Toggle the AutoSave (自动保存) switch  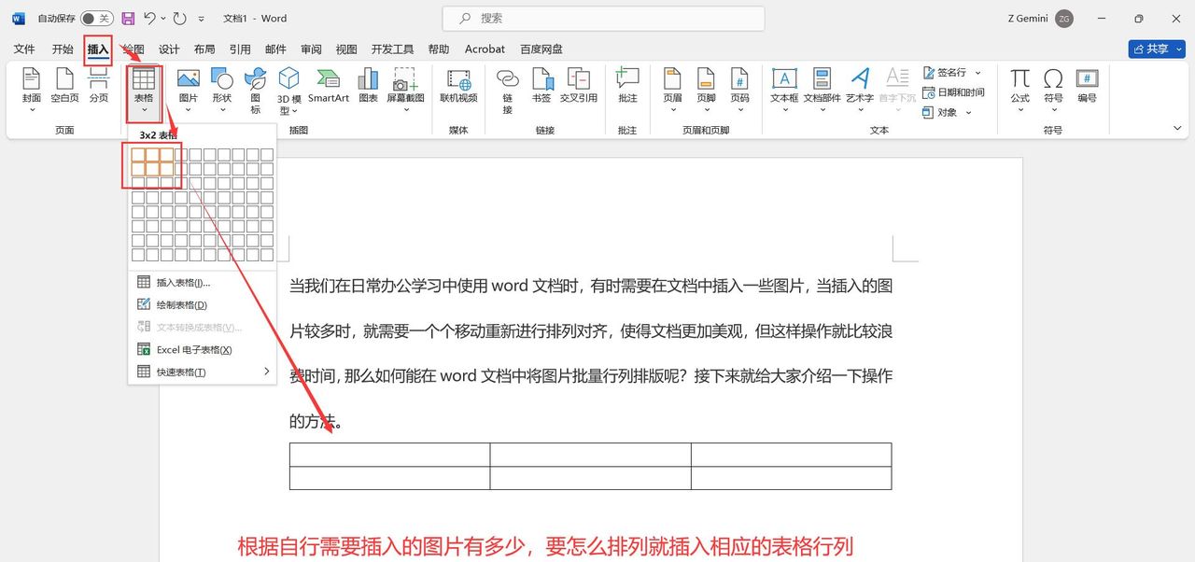tap(96, 19)
